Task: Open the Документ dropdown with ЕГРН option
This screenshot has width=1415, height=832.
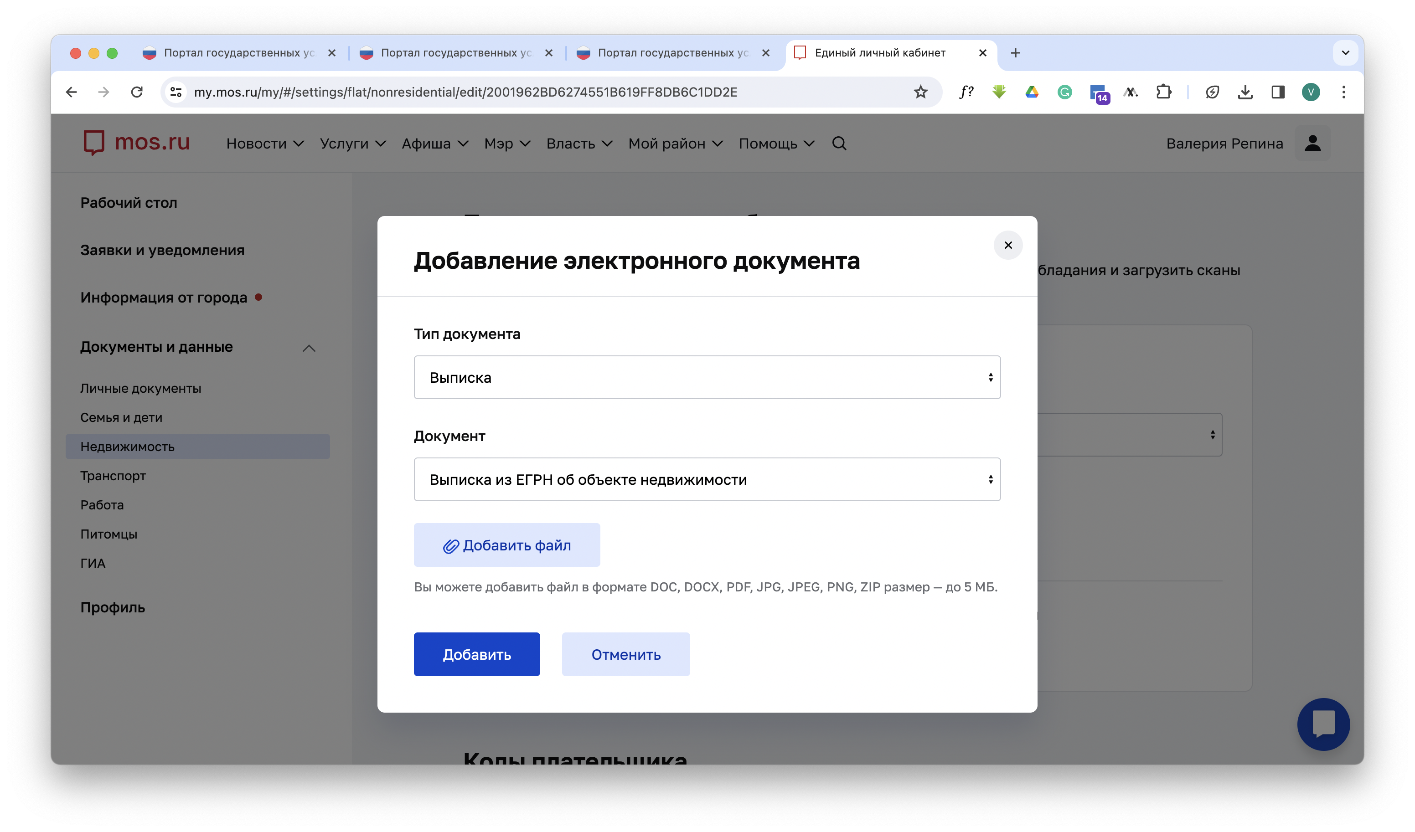Action: click(707, 479)
